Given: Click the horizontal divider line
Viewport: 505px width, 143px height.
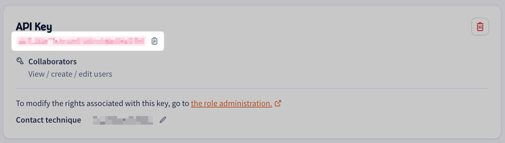Looking at the screenshot, I should click(x=252, y=89).
